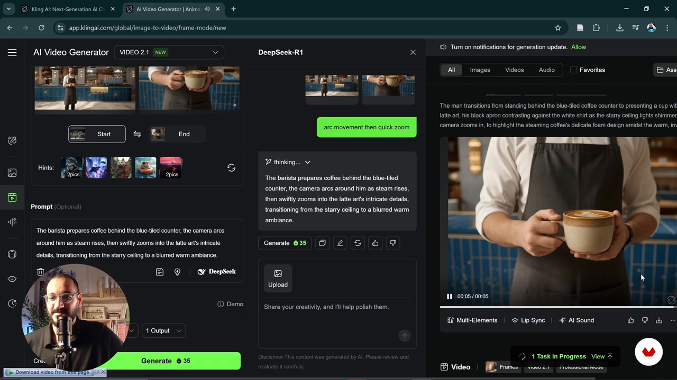This screenshot has width=677, height=380.
Task: Open the history clock sidebar icon
Action: [12, 303]
